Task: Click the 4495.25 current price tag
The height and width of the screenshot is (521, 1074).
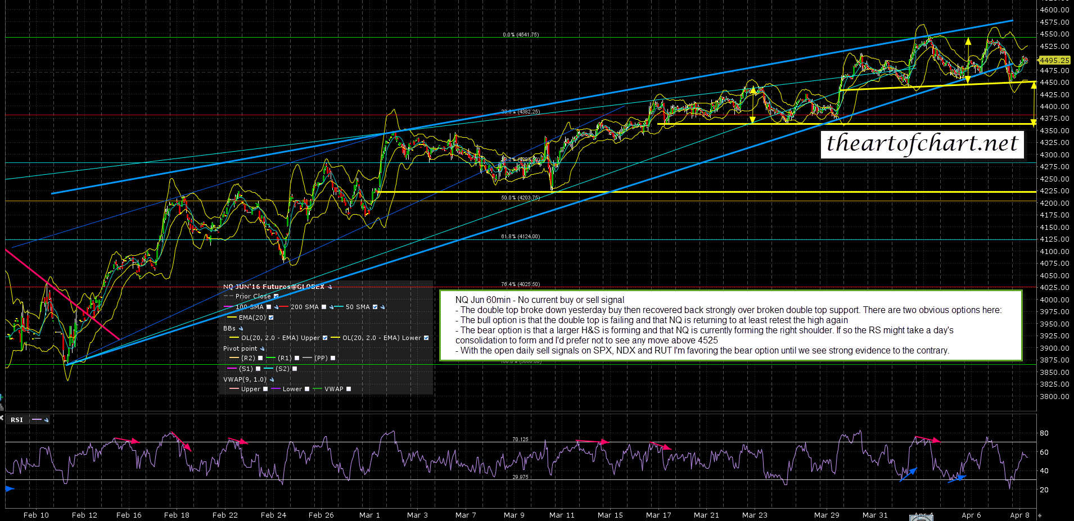Action: [x=1054, y=60]
